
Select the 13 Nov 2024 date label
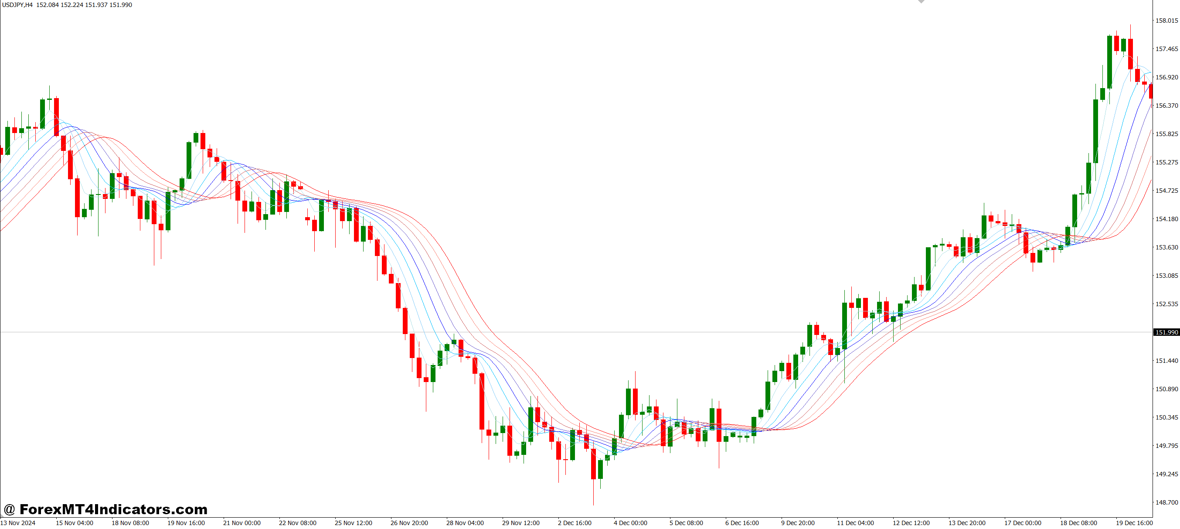pos(18,523)
